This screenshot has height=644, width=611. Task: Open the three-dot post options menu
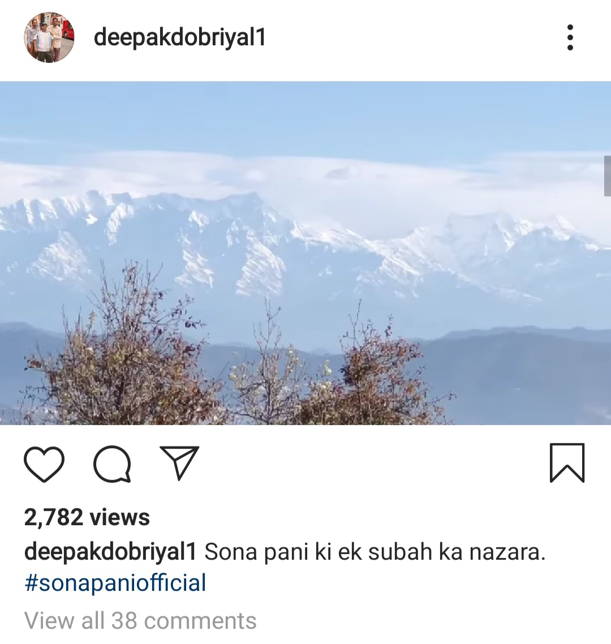click(570, 37)
